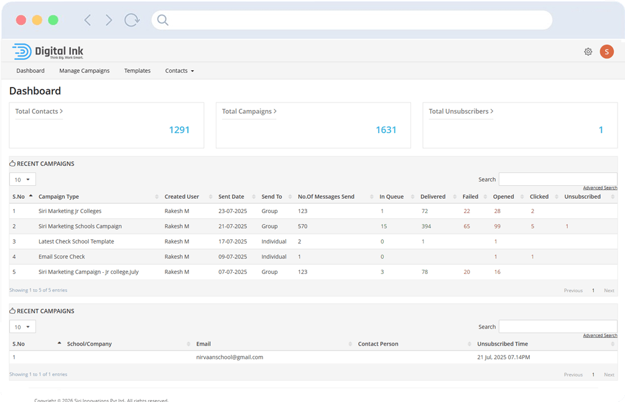This screenshot has width=625, height=402.
Task: Open entries-per-page dropdown in campaigns table
Action: [x=22, y=180]
